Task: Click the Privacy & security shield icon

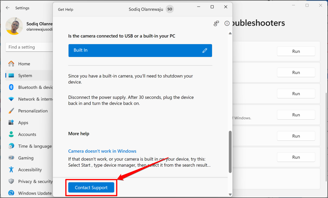Action: pyautogui.click(x=11, y=181)
